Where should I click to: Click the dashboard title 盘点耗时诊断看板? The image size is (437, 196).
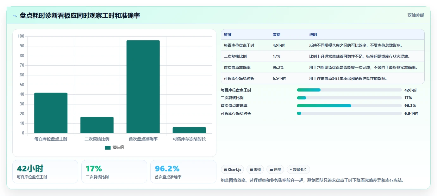point(80,15)
